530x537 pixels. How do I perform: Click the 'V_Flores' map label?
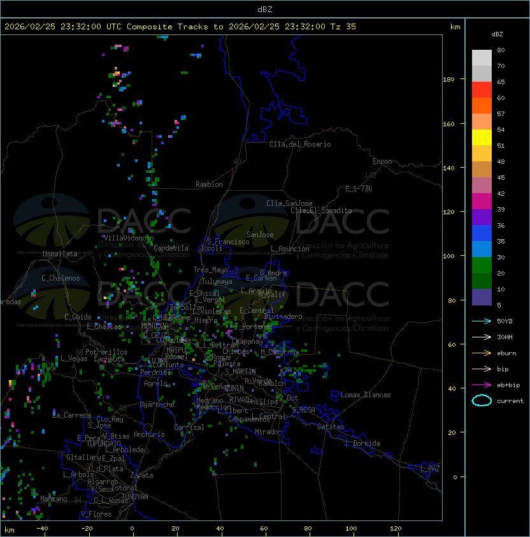tap(96, 514)
